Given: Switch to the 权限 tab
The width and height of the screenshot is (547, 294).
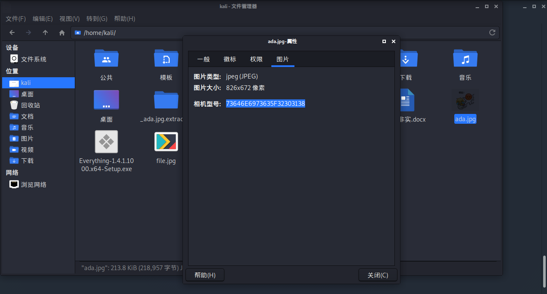Looking at the screenshot, I should [x=256, y=59].
